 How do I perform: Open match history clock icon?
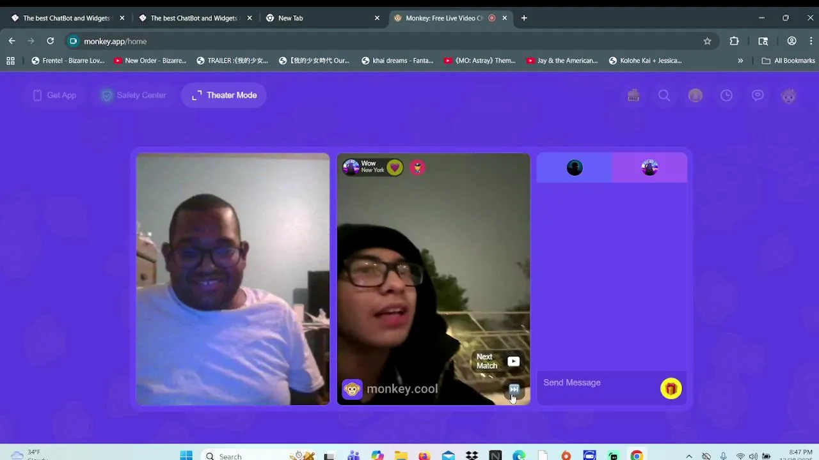pyautogui.click(x=726, y=95)
